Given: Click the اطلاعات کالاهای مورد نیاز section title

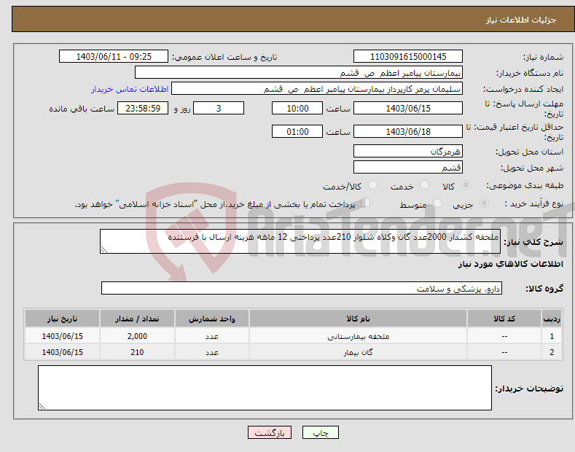Looking at the screenshot, I should coord(510,264).
